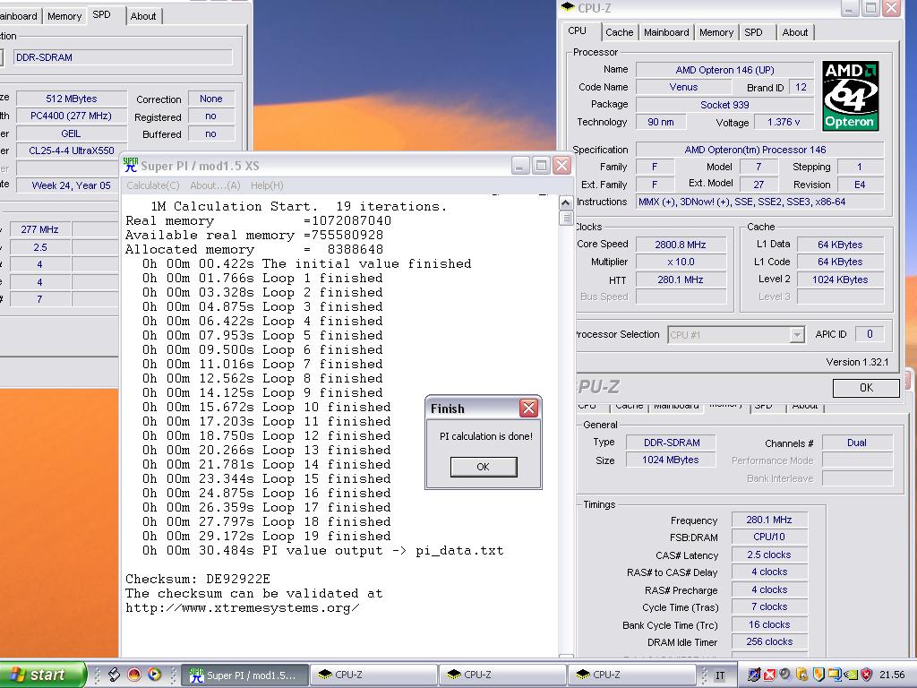Click the Name field 'AMD Opteron 146 (UP)'
Viewport: 917px width, 688px height.
(x=724, y=70)
